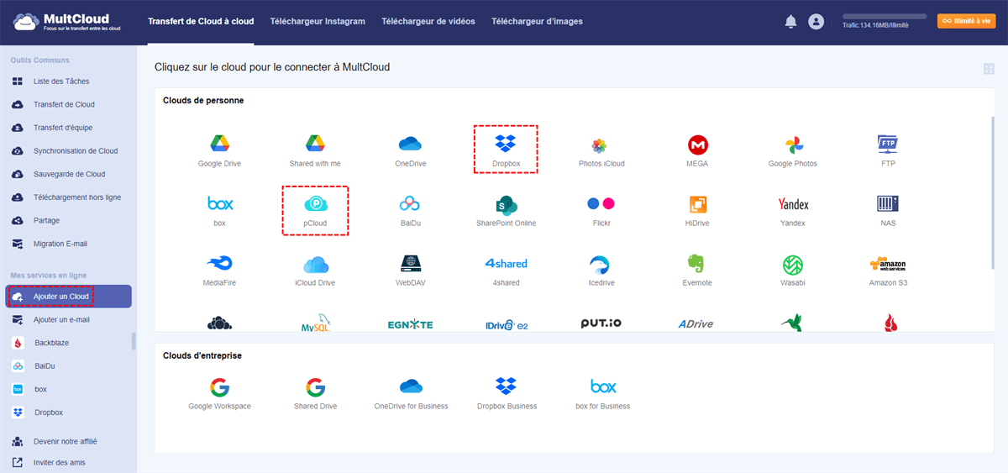Connect Photos iCloud

601,150
